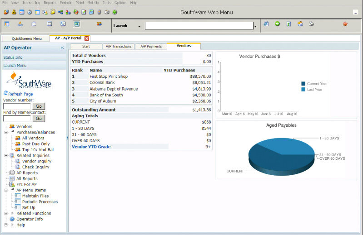Switch to the A/P Payments tab
The image size is (363, 235).
tap(151, 46)
